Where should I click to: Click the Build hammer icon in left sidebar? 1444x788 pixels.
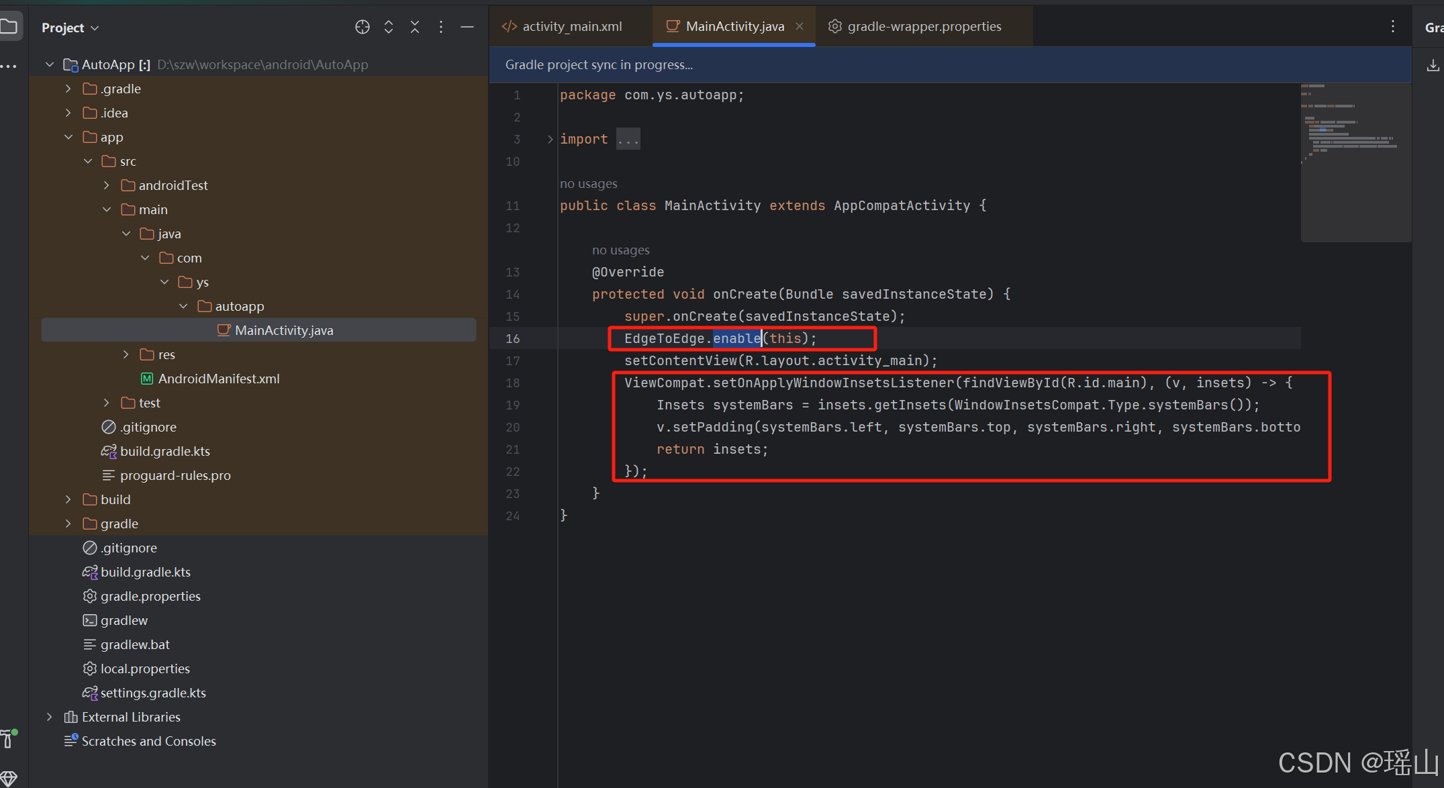click(8, 738)
